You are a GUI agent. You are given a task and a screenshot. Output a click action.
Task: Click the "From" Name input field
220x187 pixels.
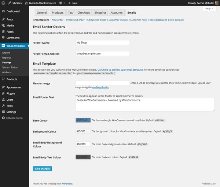tap(103, 42)
